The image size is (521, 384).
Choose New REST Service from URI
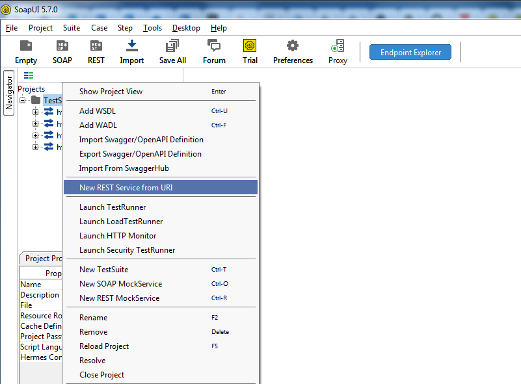tap(161, 187)
